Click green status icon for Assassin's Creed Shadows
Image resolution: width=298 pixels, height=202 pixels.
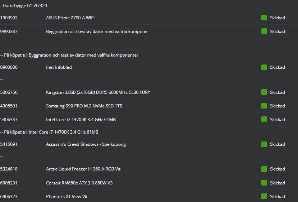tap(264, 144)
